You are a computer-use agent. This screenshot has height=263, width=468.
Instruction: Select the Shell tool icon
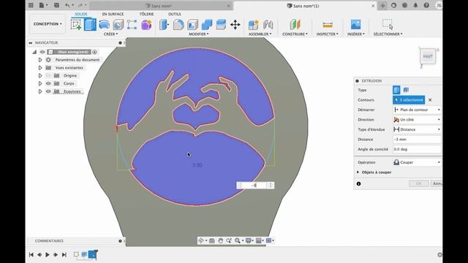tap(192, 25)
